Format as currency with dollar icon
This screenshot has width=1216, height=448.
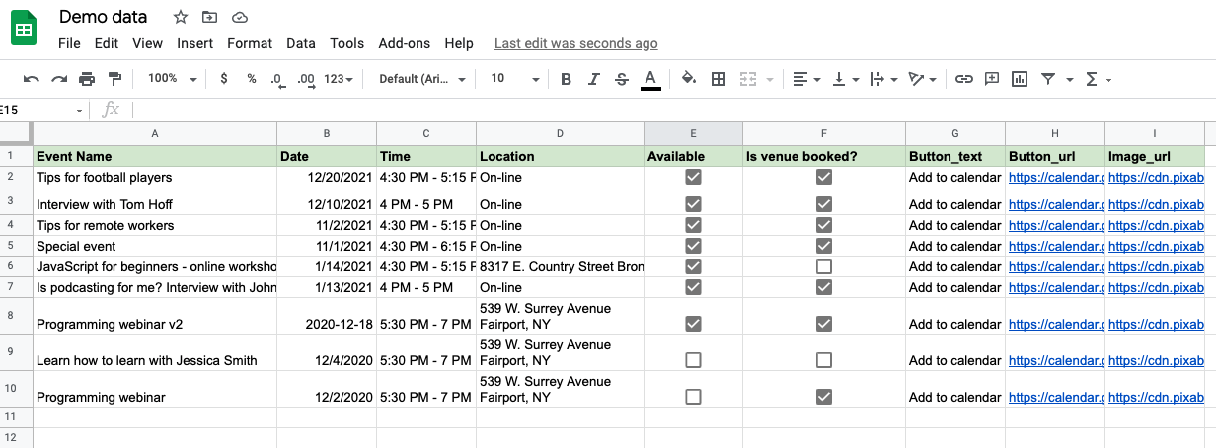pos(224,79)
